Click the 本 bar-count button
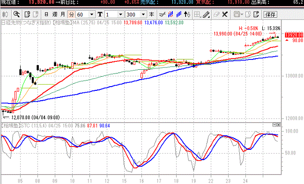 pyautogui.click(x=152, y=15)
